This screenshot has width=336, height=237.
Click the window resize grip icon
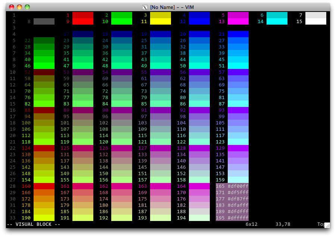tap(327, 225)
